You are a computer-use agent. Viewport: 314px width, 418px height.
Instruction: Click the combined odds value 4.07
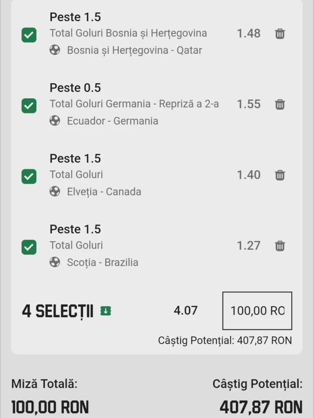185,310
